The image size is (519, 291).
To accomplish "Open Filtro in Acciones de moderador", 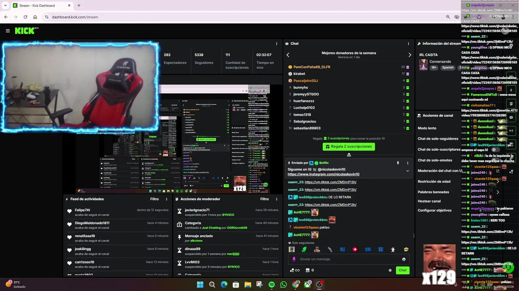I will [264, 199].
